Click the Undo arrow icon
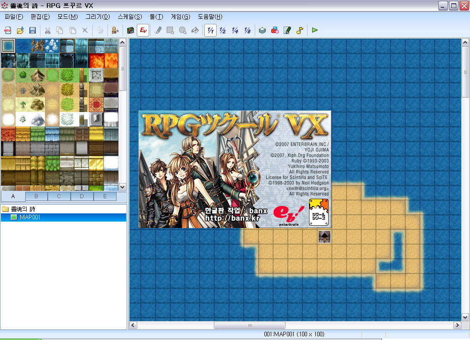 click(100, 30)
